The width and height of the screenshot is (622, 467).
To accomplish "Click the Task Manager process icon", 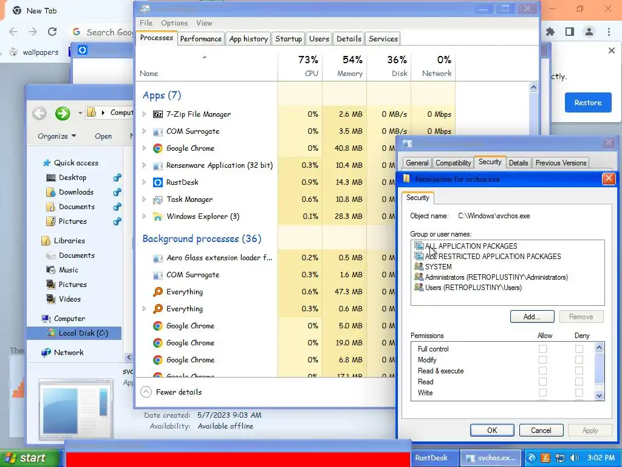I will [x=158, y=199].
